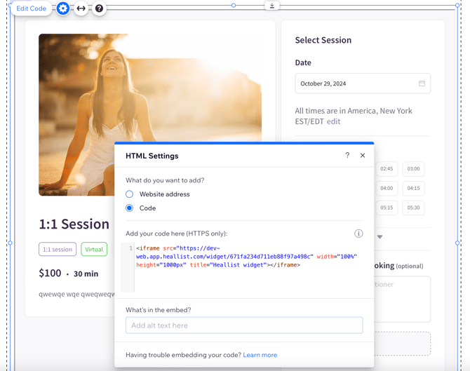This screenshot has height=371, width=470.
Task: Expand the time slots dropdown triangle
Action: 380,237
